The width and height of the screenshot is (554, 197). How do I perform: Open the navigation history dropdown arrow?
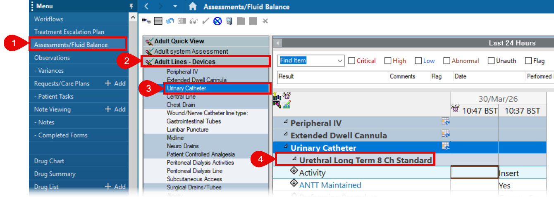(x=175, y=7)
